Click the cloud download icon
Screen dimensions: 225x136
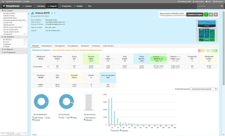211,14
